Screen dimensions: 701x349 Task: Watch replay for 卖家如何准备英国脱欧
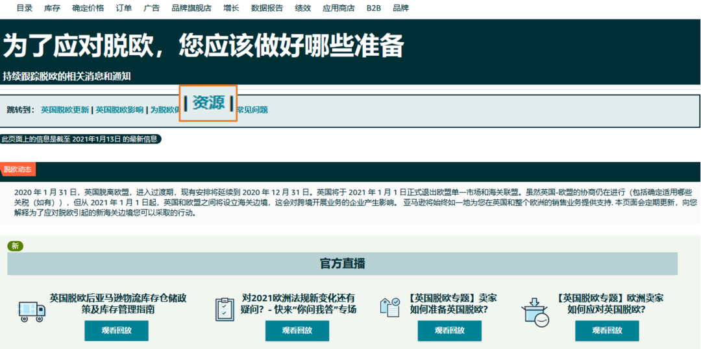449,330
